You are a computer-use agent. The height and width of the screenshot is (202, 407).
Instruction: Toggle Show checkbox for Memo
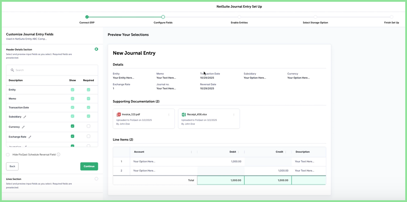pos(72,98)
